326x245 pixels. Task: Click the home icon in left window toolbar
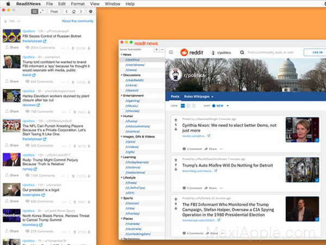pos(73,11)
